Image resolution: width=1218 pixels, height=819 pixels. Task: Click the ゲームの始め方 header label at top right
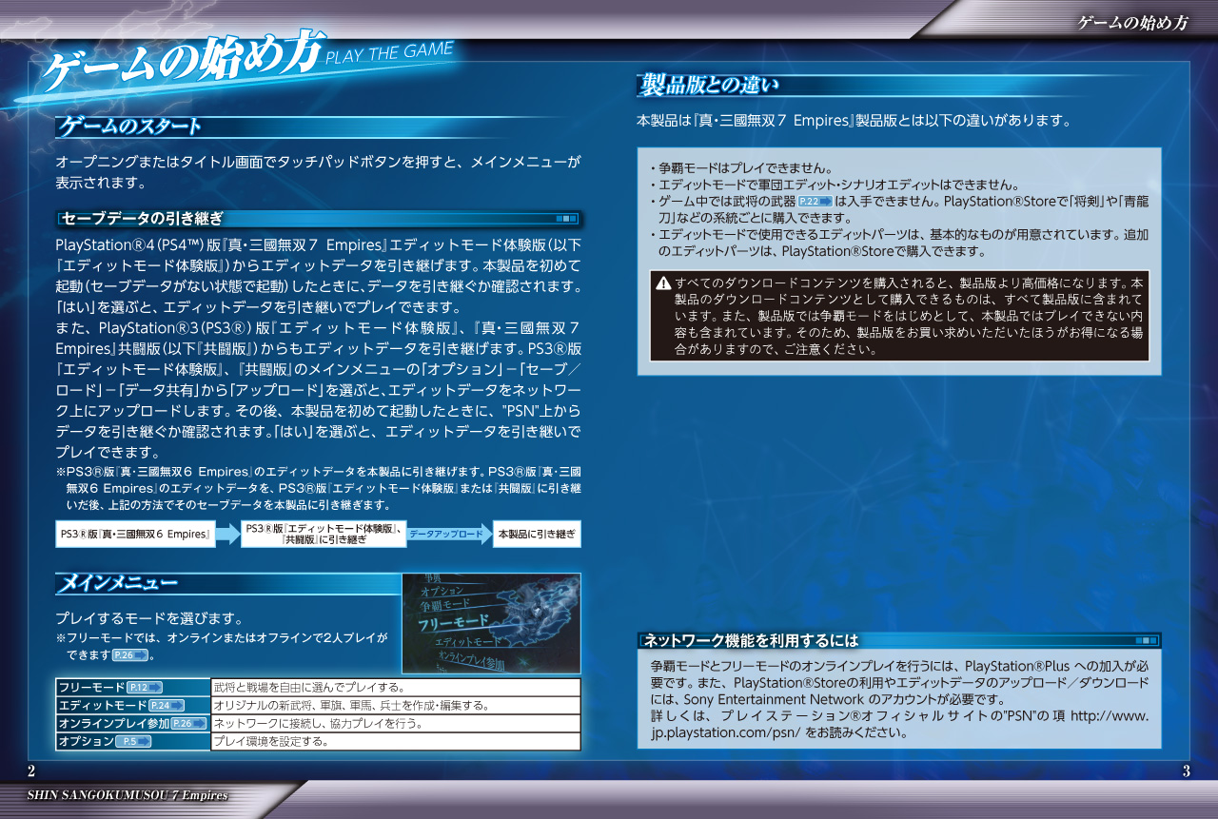(1132, 24)
